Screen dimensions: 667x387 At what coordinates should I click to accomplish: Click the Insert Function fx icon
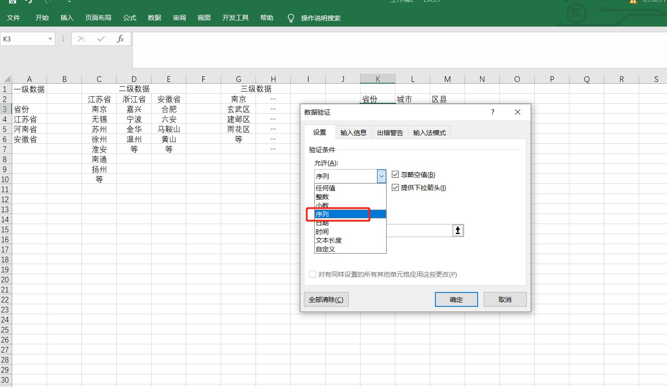tap(120, 39)
